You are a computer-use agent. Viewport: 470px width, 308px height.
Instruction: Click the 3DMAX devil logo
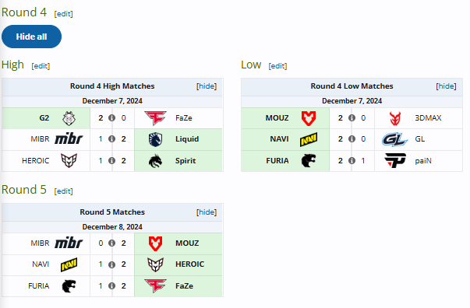(x=395, y=118)
